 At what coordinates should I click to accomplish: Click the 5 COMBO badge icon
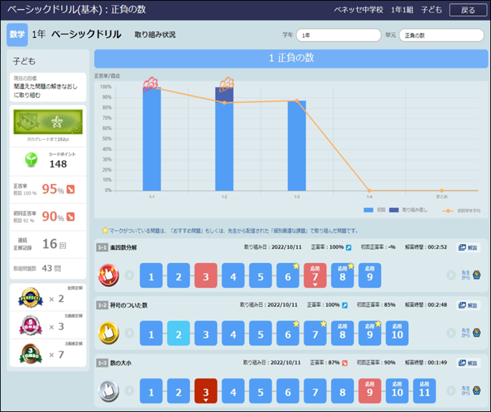(30, 326)
